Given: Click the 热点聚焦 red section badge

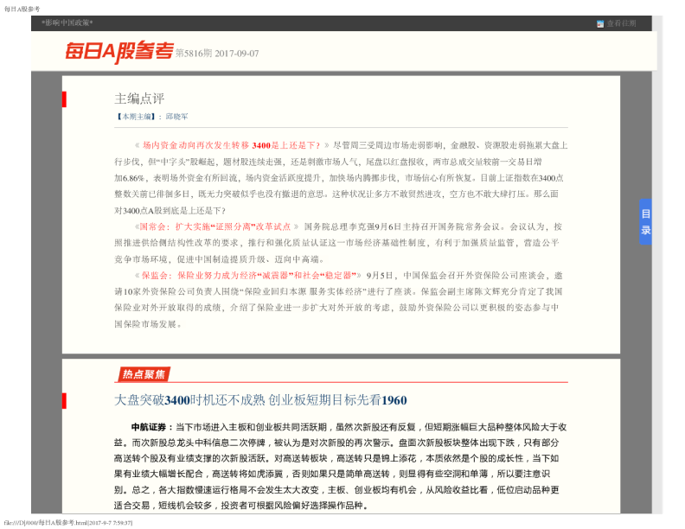Looking at the screenshot, I should tap(144, 374).
